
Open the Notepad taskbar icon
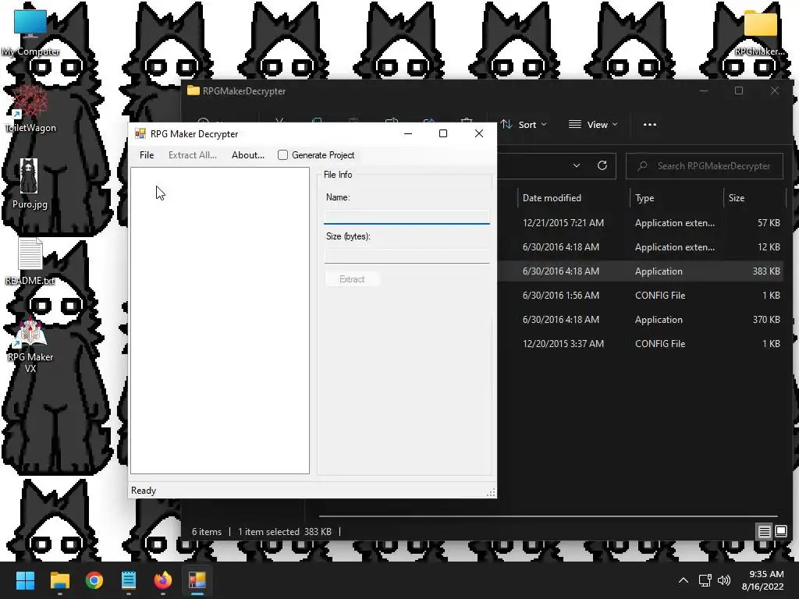(x=129, y=580)
